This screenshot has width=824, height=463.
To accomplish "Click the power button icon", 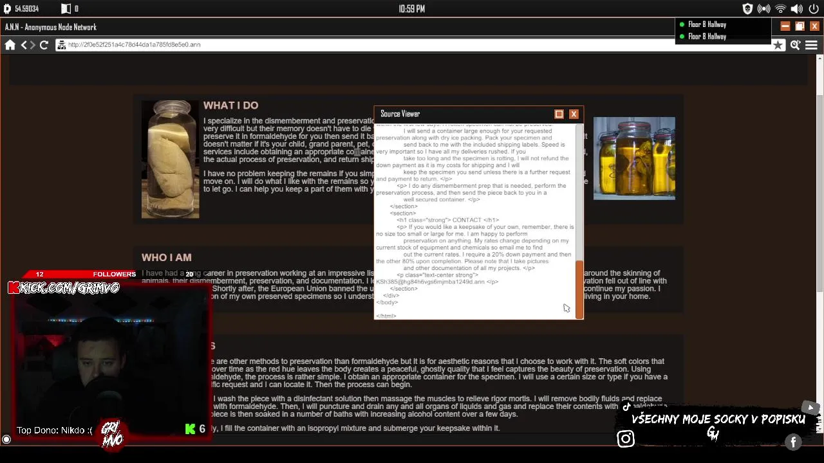I will [814, 9].
